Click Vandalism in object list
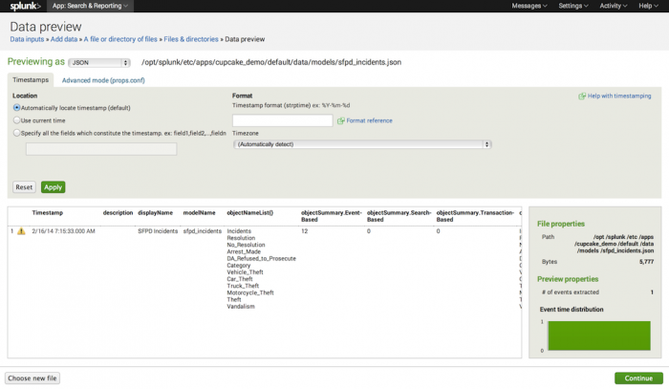The height and width of the screenshot is (389, 669). (241, 306)
